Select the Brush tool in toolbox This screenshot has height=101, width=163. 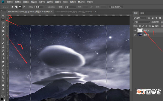3,43
